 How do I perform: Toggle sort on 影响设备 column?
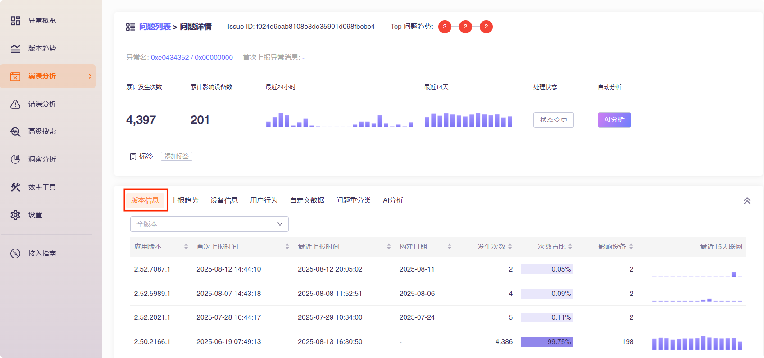(x=631, y=247)
